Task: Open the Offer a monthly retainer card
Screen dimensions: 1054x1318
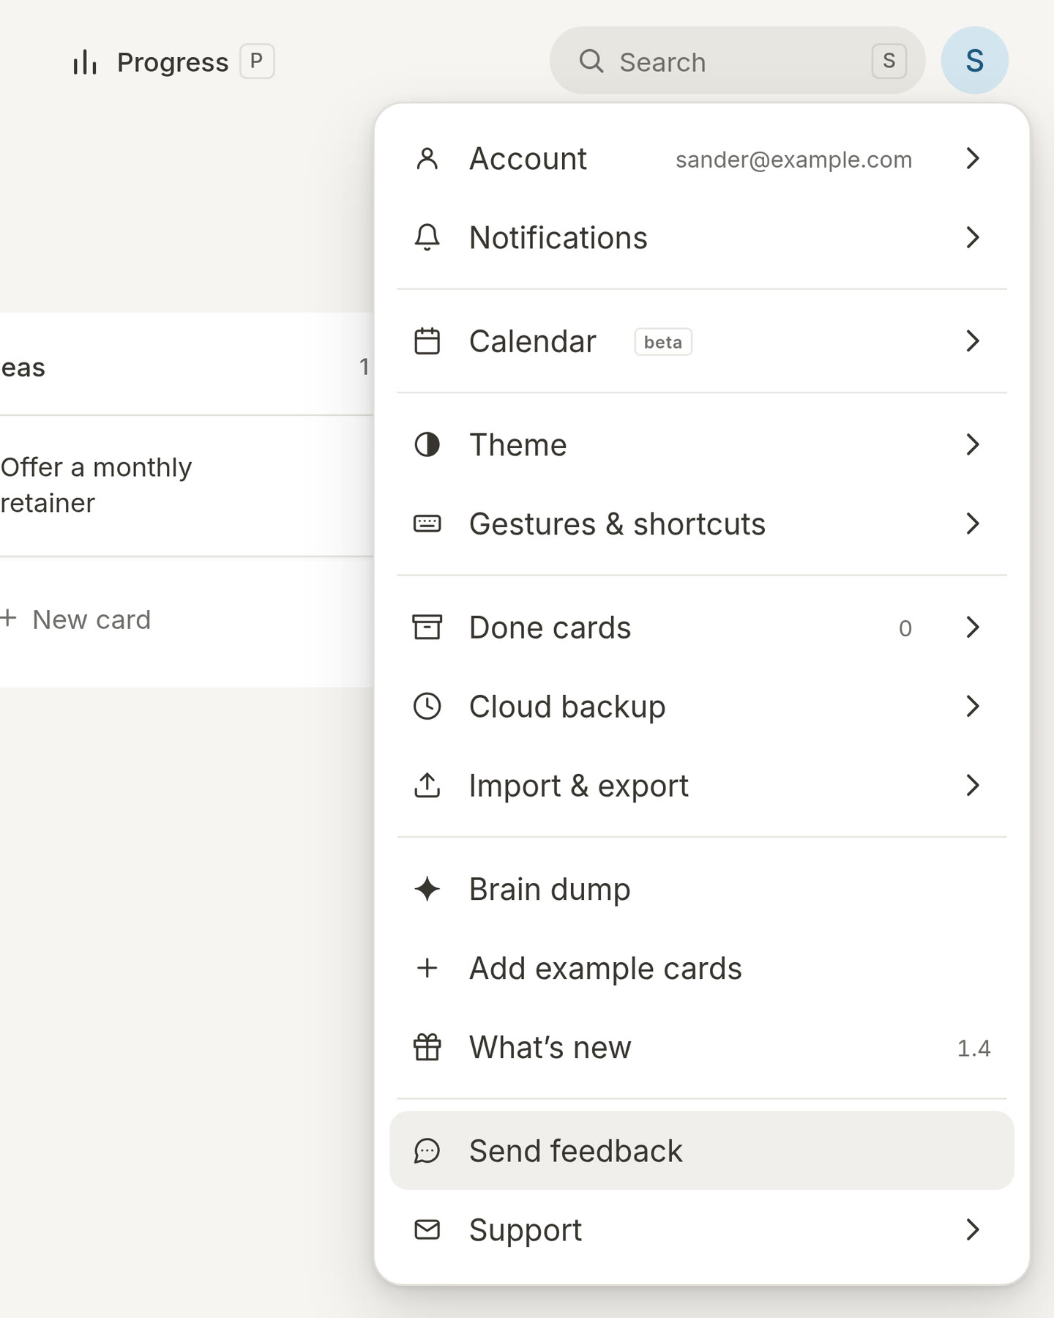Action: pos(187,485)
